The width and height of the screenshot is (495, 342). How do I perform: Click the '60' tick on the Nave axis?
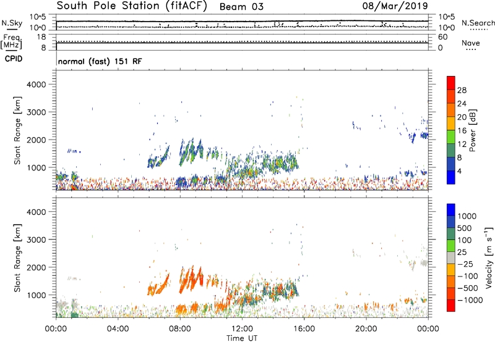pyautogui.click(x=442, y=37)
